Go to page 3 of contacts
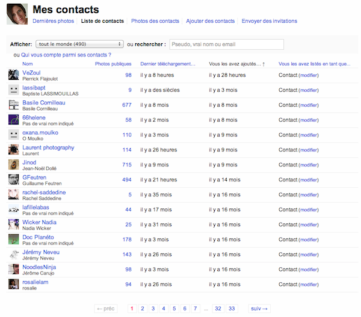The height and width of the screenshot is (317, 361). [153, 309]
